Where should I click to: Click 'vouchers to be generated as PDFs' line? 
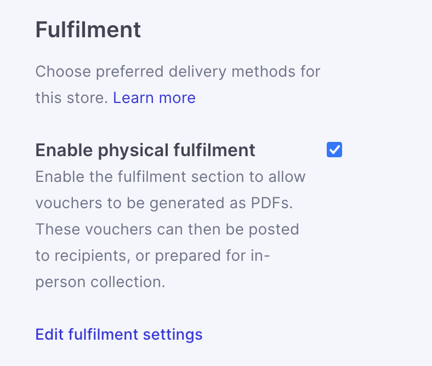164,203
